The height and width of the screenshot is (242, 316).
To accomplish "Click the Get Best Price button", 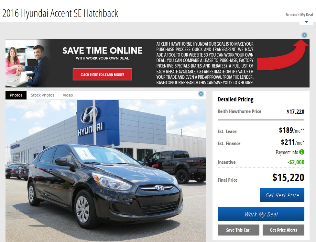I will coord(282,195).
